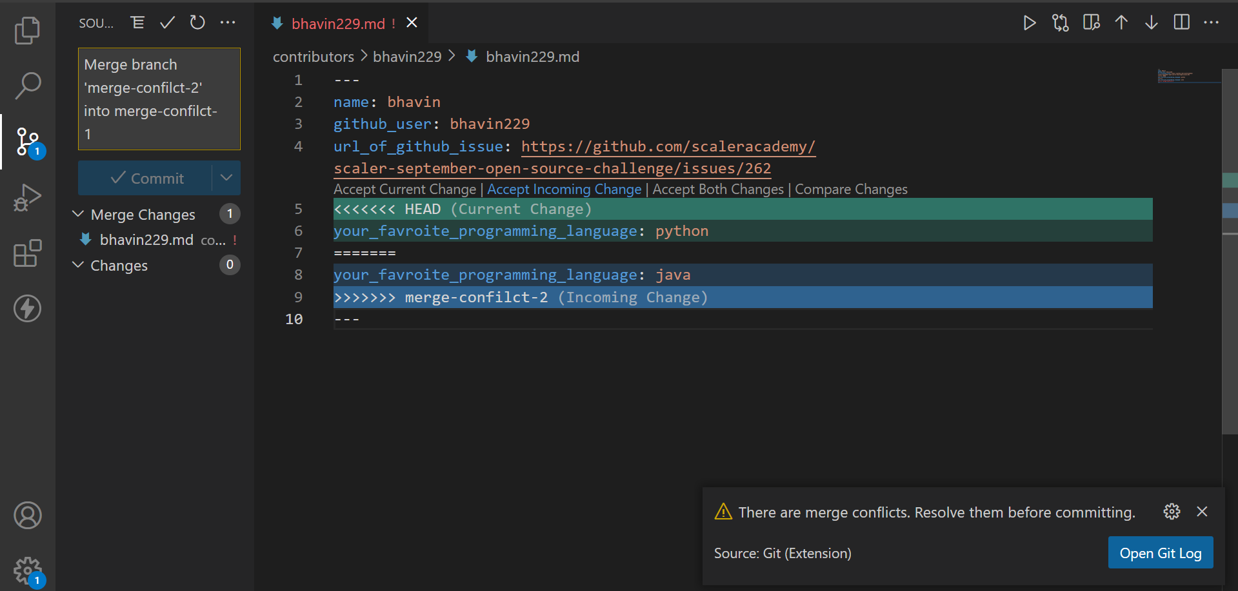Split the editor to the right
The image size is (1238, 591).
tap(1181, 22)
